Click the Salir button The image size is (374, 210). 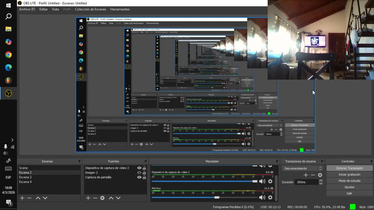(349, 193)
